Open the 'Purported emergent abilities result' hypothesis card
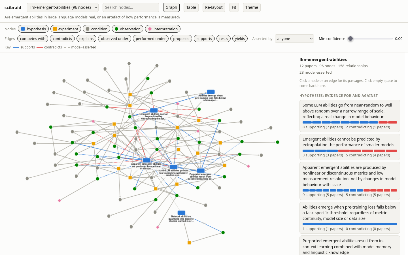408x255 pixels. point(350,245)
